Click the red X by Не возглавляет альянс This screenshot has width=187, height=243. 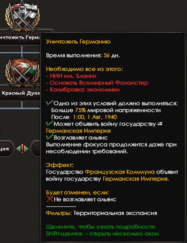[50, 199]
